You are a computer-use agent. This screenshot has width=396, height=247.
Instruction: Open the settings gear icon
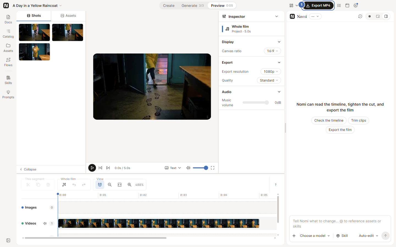[356, 5]
